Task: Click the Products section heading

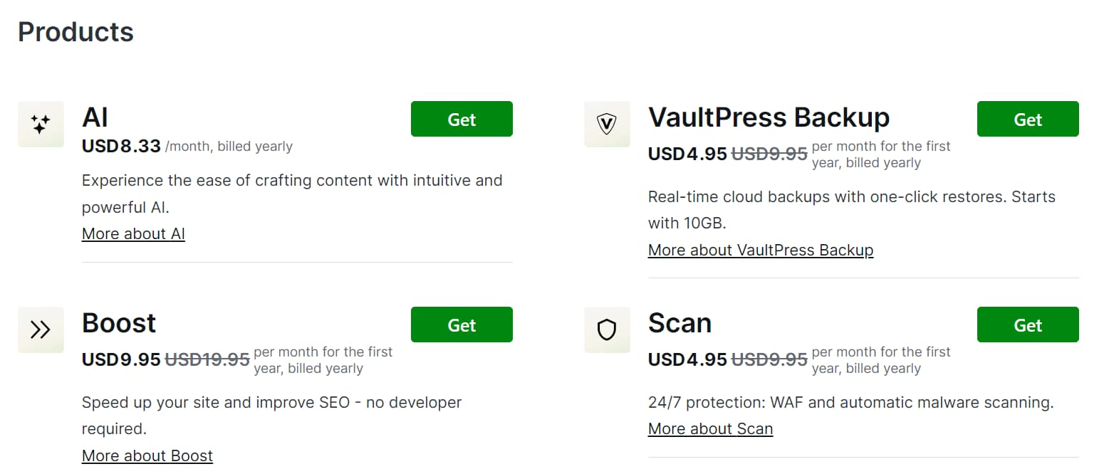Action: click(x=76, y=32)
